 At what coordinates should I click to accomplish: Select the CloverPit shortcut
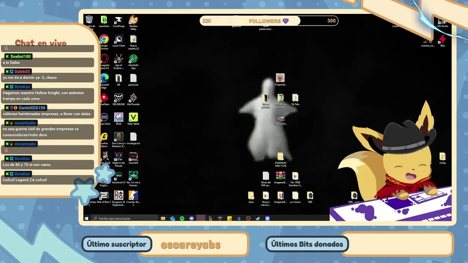pos(133,158)
